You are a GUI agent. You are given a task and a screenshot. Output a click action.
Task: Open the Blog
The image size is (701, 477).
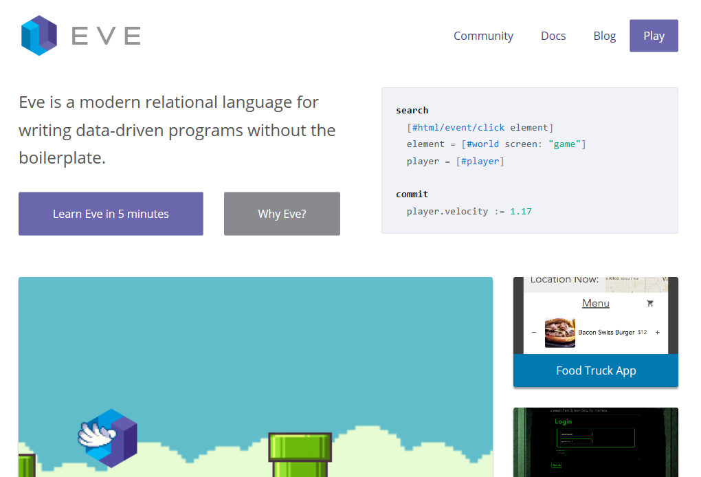[x=604, y=36]
